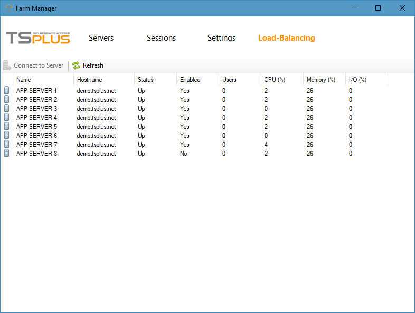Select the APP-SERVER-5 row icon

(7, 127)
